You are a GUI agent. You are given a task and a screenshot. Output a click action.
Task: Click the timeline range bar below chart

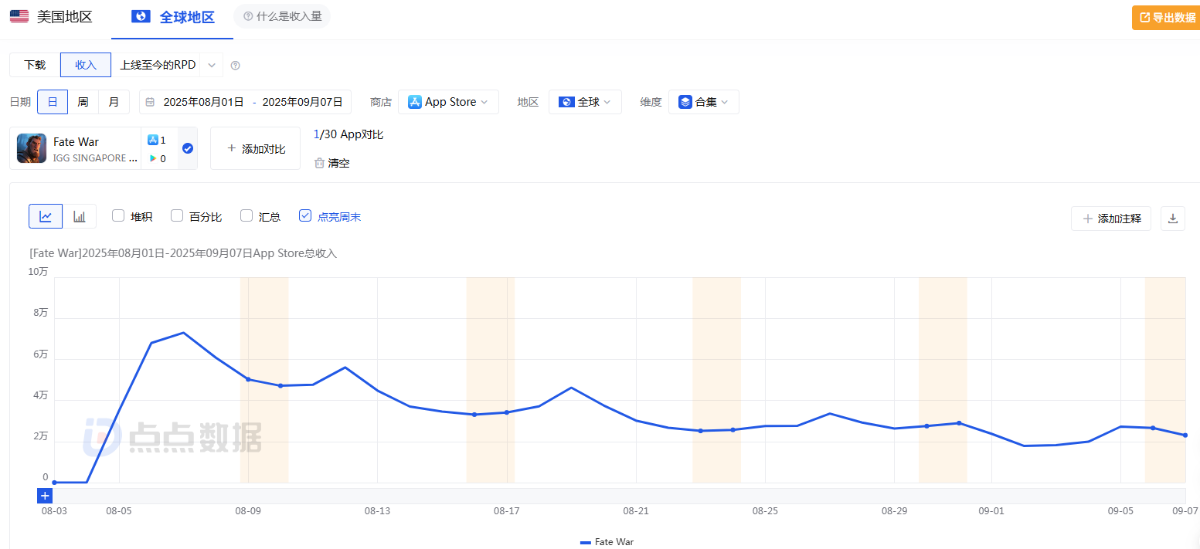[618, 496]
